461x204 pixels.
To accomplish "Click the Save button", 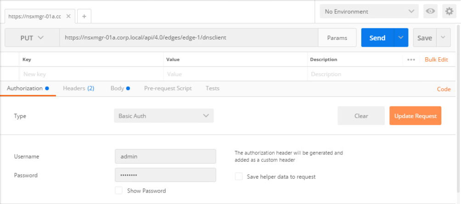I will coord(425,38).
